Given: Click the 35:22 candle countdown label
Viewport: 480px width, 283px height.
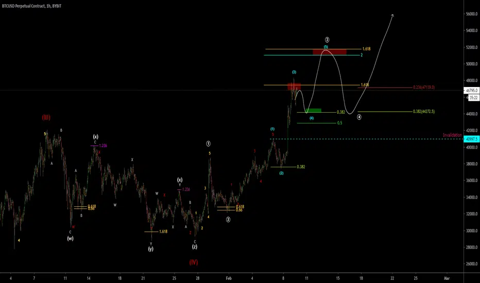Looking at the screenshot, I should [473, 98].
